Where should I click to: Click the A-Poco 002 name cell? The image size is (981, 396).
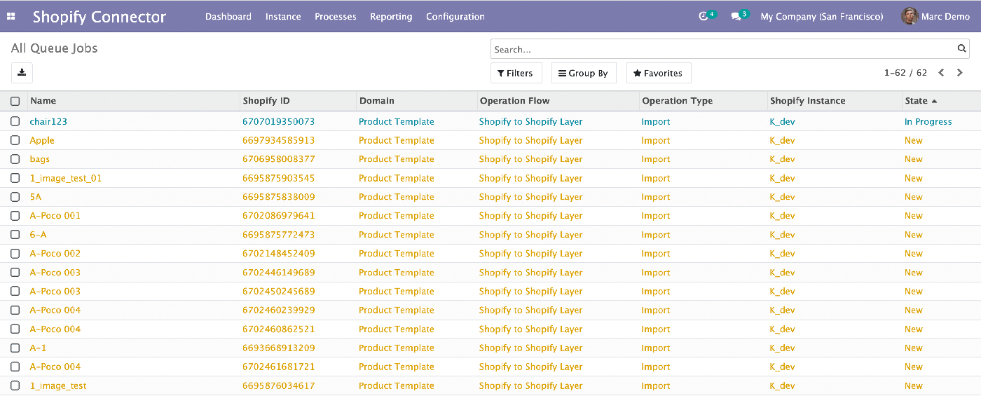tap(55, 254)
